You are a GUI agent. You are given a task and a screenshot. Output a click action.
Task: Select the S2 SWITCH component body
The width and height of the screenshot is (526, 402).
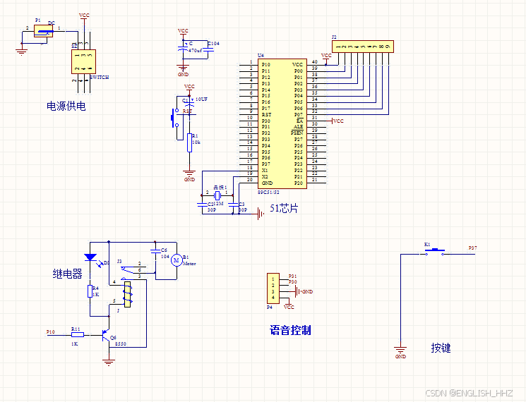tap(83, 61)
